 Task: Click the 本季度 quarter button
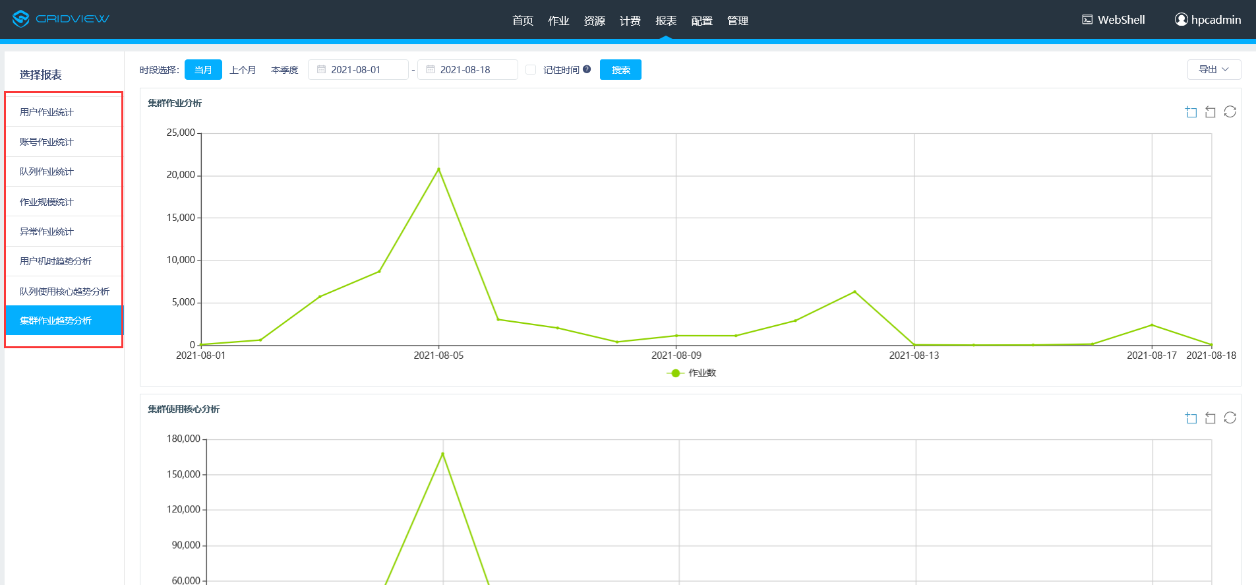click(285, 70)
